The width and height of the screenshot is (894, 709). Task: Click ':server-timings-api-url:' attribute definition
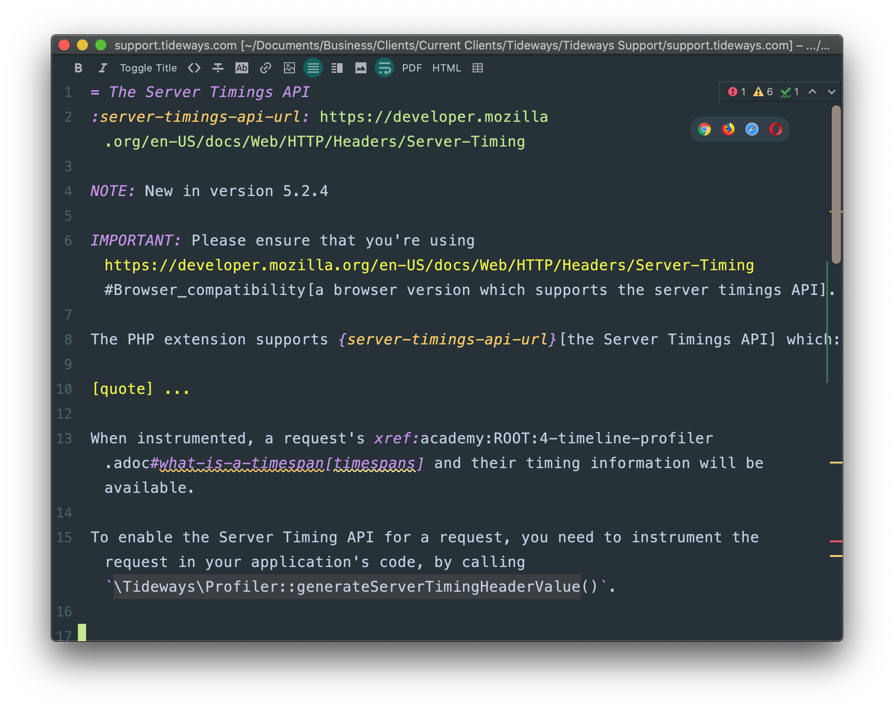(200, 117)
